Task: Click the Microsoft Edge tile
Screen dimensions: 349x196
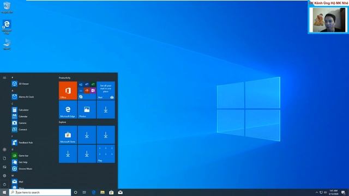Action: tap(68, 109)
